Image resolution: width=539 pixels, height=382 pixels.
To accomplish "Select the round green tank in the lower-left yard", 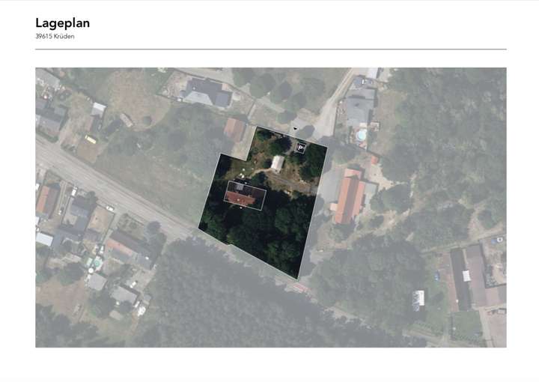I will [x=97, y=264].
